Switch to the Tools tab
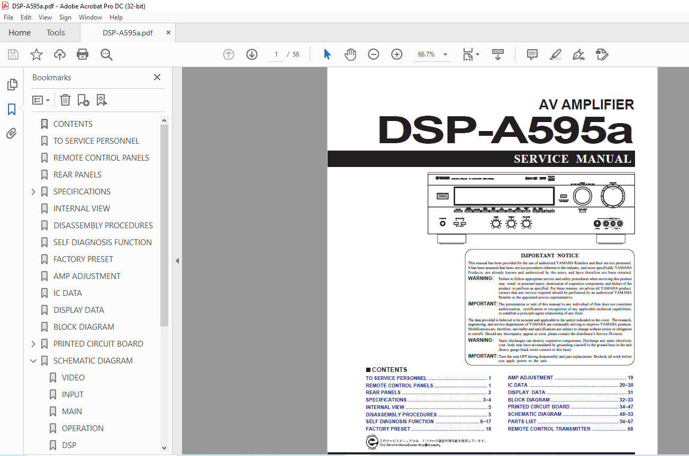689x456 pixels. [x=56, y=33]
